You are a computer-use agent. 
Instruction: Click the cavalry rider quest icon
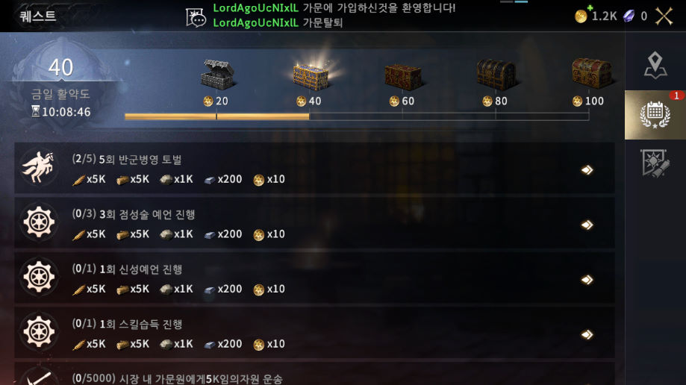[39, 168]
